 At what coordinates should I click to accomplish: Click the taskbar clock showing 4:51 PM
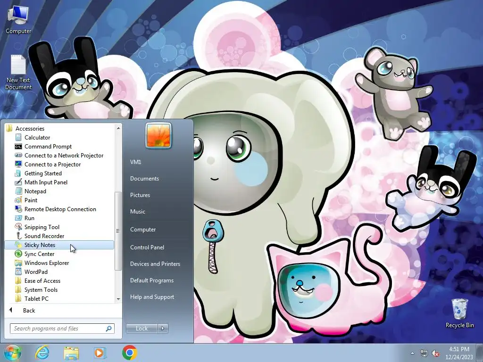[x=459, y=353]
